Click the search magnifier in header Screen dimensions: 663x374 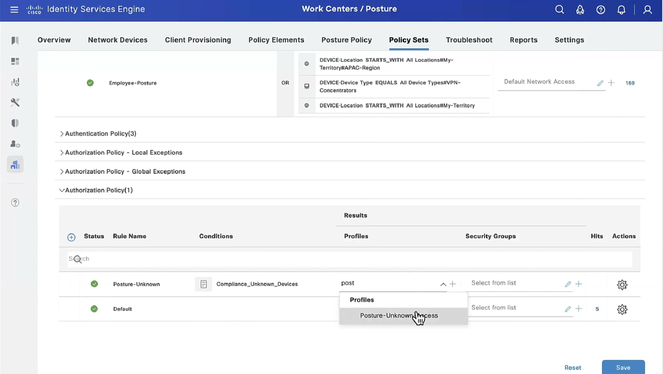coord(559,9)
